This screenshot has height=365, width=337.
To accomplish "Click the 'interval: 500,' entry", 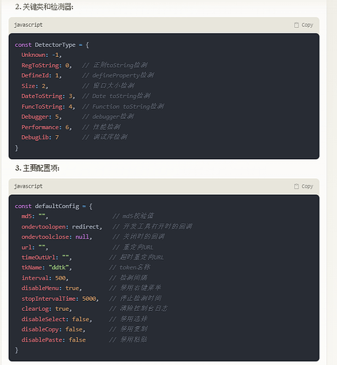I will coord(45,278).
